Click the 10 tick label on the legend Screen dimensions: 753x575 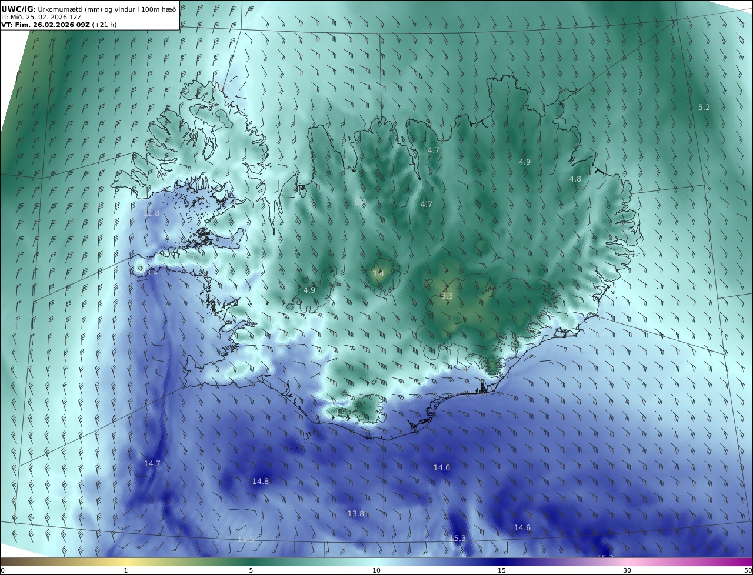tap(376, 570)
